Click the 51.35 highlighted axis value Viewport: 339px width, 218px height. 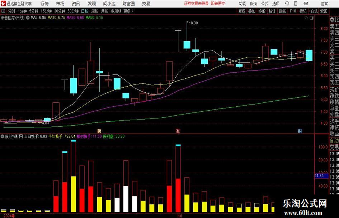click(321, 176)
